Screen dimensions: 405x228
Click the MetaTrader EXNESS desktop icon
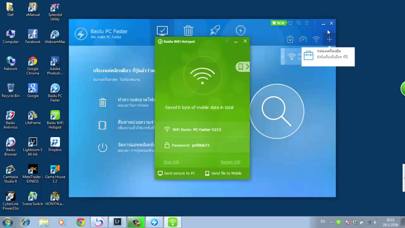(33, 174)
